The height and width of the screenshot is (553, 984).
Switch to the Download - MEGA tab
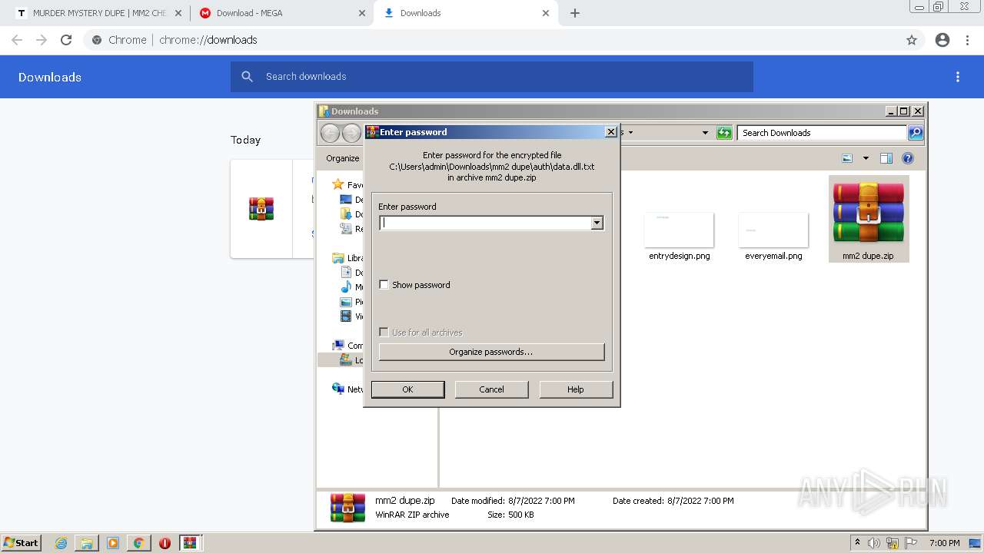pyautogui.click(x=280, y=13)
